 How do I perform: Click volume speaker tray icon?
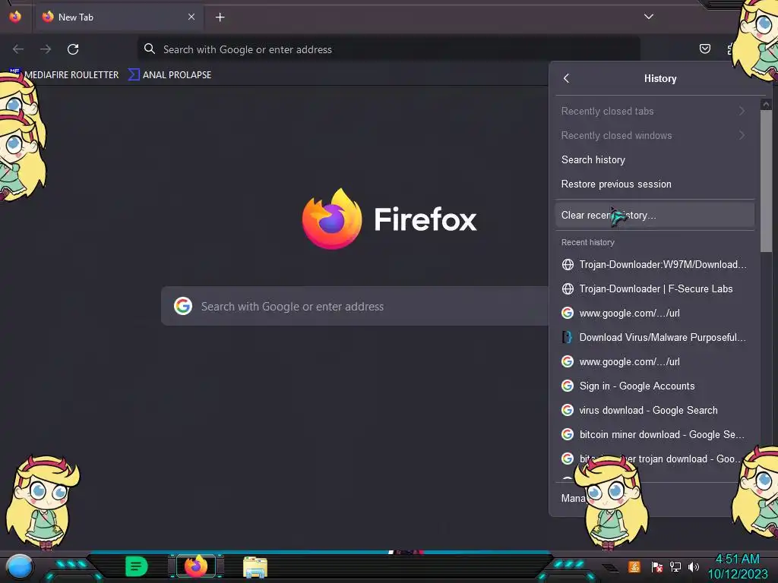[x=693, y=566]
